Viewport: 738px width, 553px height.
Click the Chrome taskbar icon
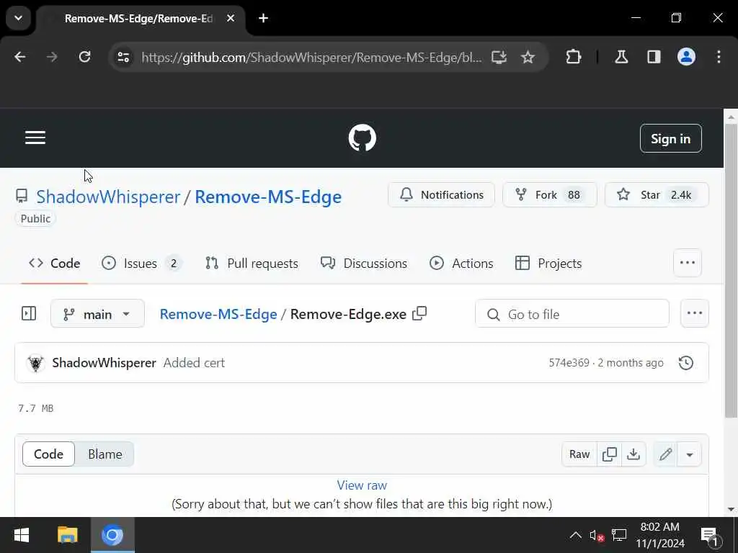[112, 535]
